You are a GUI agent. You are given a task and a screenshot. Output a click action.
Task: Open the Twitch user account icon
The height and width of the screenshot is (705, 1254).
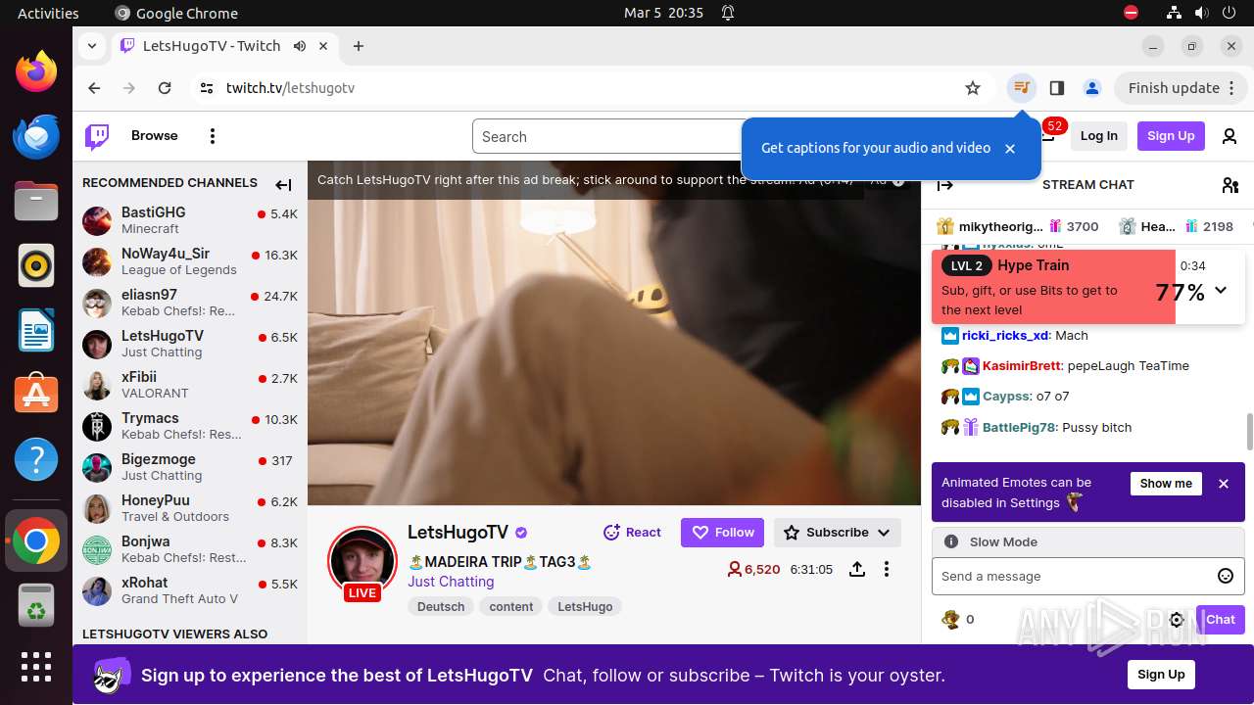(1230, 136)
